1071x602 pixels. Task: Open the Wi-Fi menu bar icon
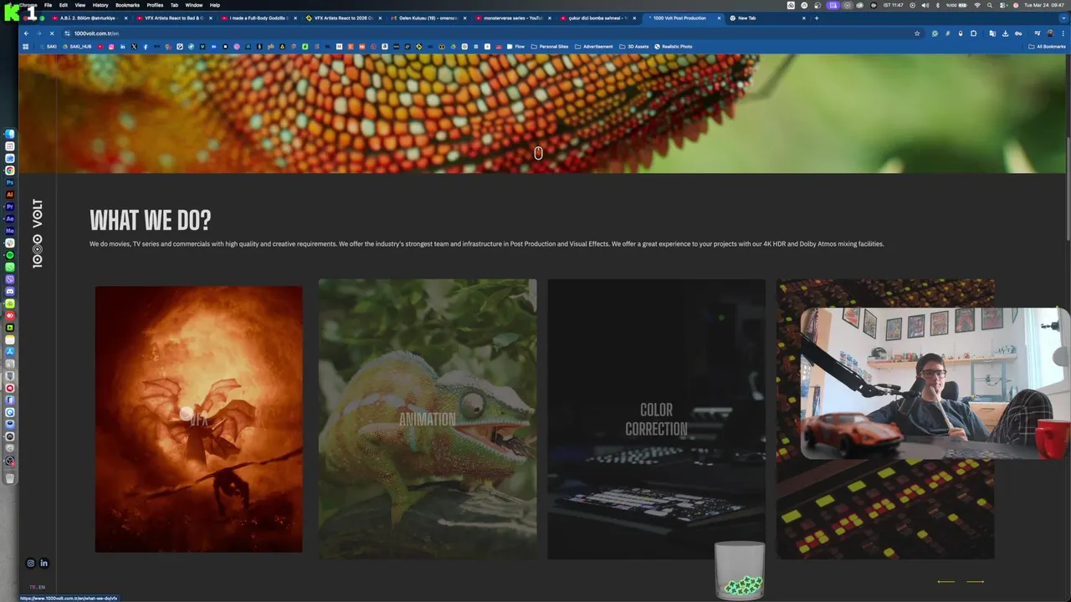pos(977,5)
